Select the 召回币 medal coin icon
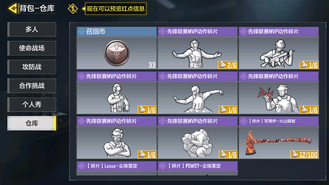 (117, 53)
